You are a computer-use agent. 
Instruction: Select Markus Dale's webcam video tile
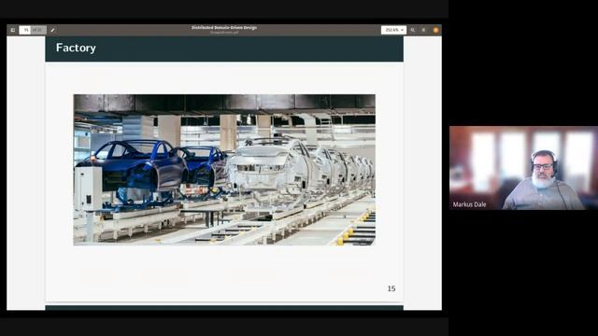[523, 168]
